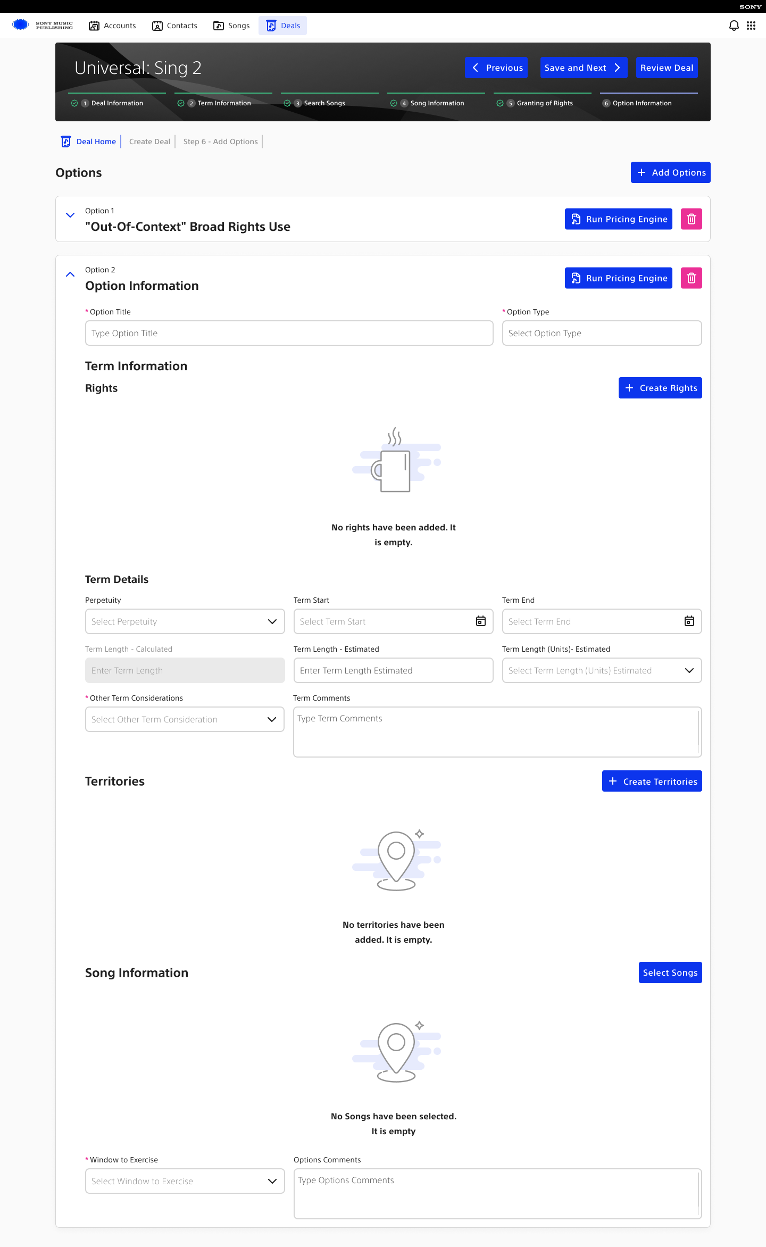Open the Deal Home breadcrumb link

point(96,142)
